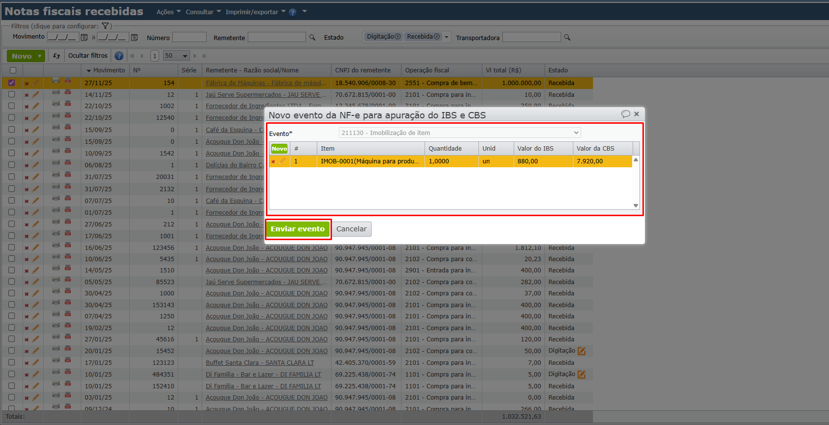Click the Transportadora filter input field
The height and width of the screenshot is (425, 829).
tap(532, 37)
